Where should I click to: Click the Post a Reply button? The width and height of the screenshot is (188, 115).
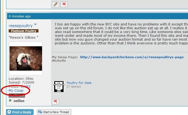[20, 112]
